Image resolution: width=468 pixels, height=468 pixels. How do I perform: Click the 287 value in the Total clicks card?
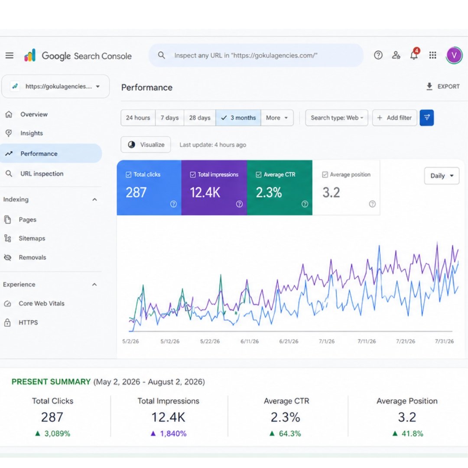[136, 192]
